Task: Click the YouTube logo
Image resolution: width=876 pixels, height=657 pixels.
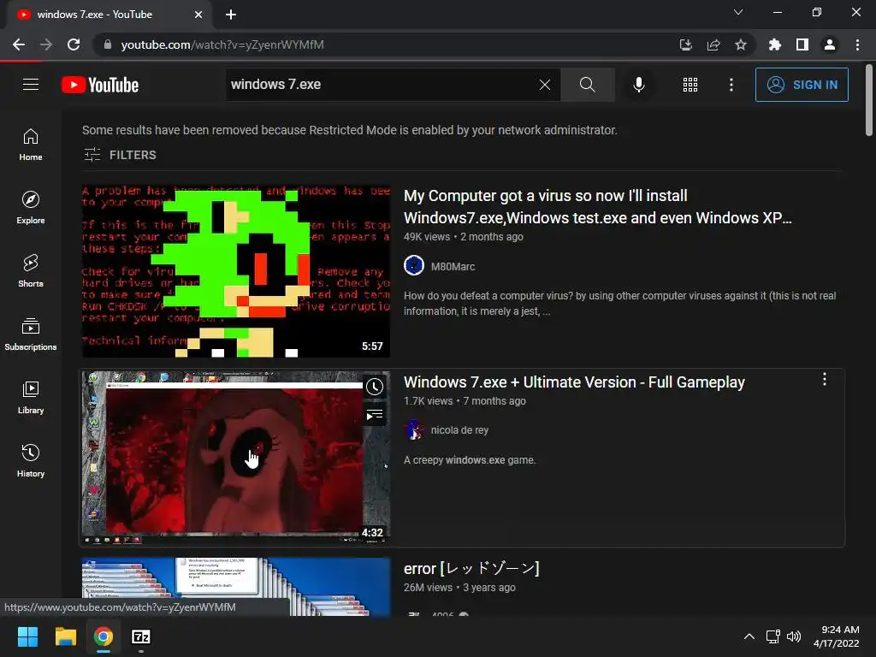Action: [x=100, y=85]
